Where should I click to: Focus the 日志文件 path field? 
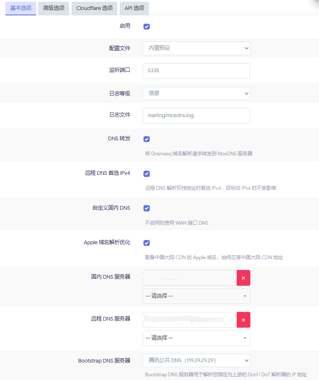coord(196,116)
